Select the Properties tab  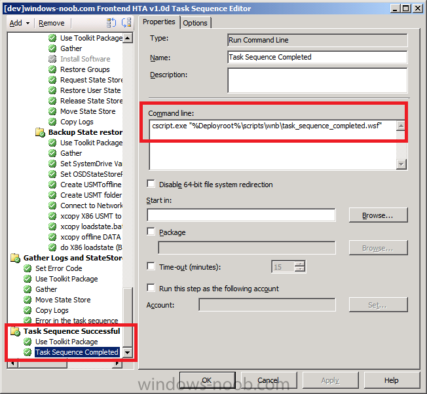click(159, 22)
